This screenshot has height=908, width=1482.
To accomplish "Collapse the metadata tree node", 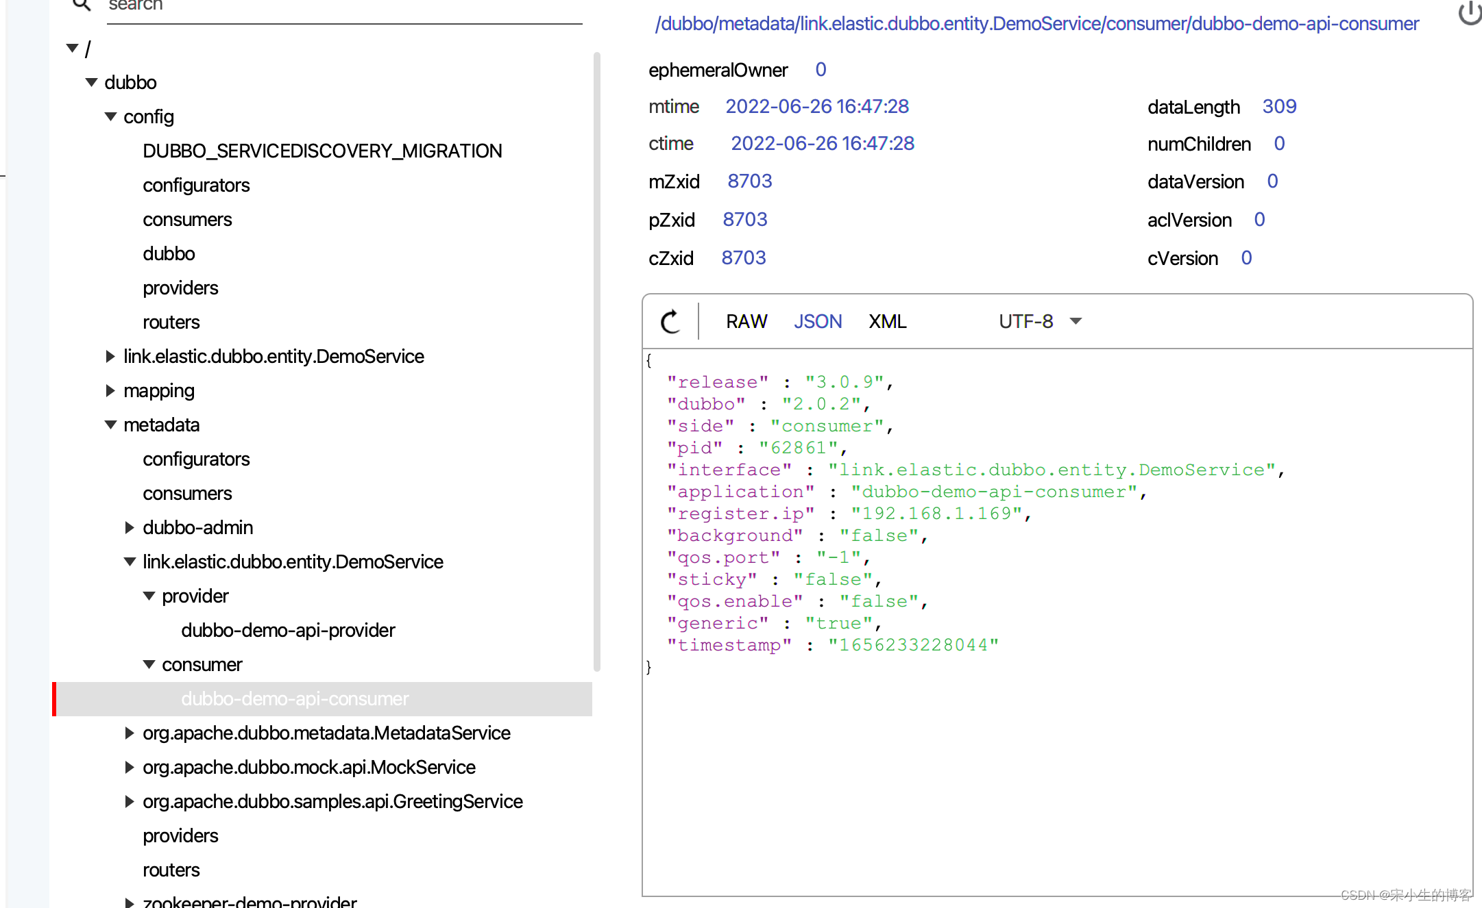I will tap(110, 425).
